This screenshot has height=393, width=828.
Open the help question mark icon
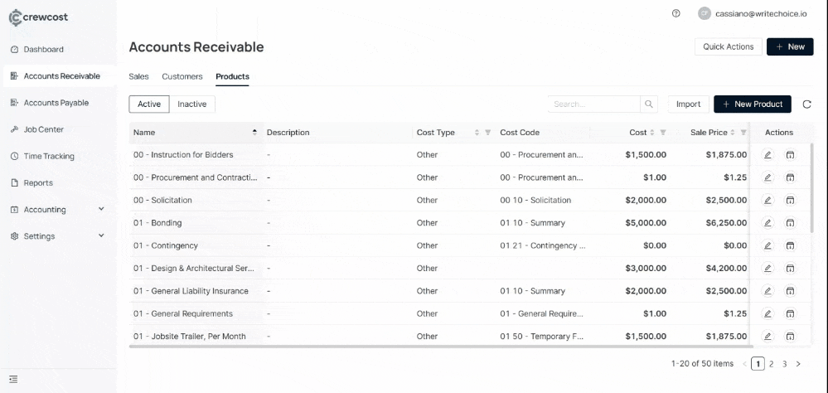coord(676,13)
